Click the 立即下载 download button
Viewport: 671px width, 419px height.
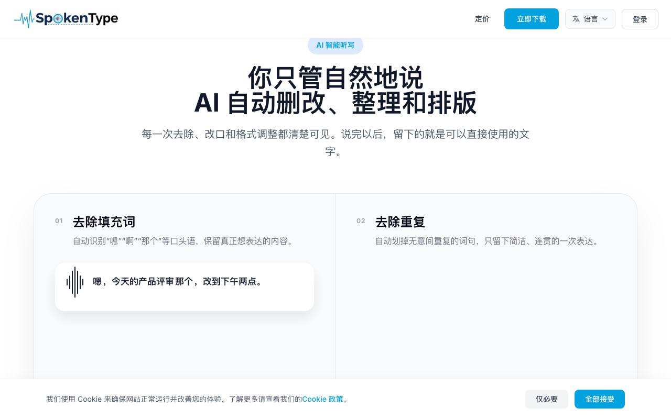click(x=531, y=19)
